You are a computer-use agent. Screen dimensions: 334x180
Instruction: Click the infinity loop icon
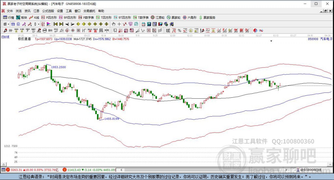click(x=261, y=30)
